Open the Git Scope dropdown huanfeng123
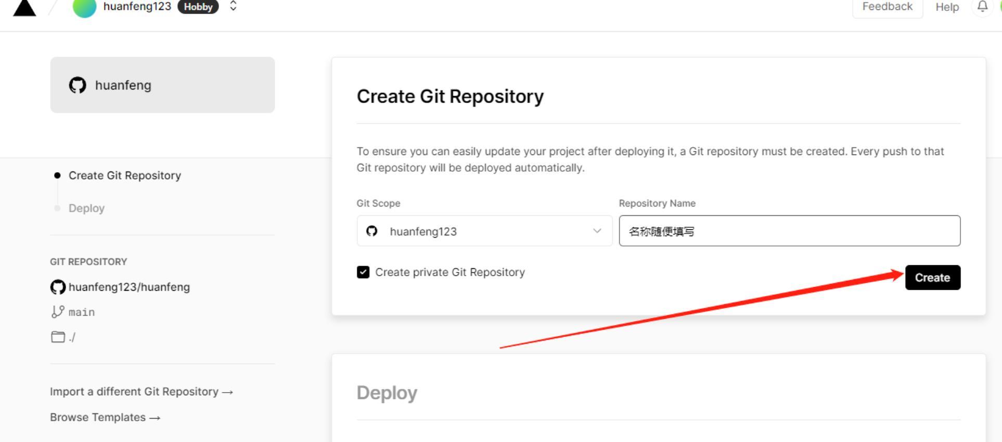 (x=484, y=231)
